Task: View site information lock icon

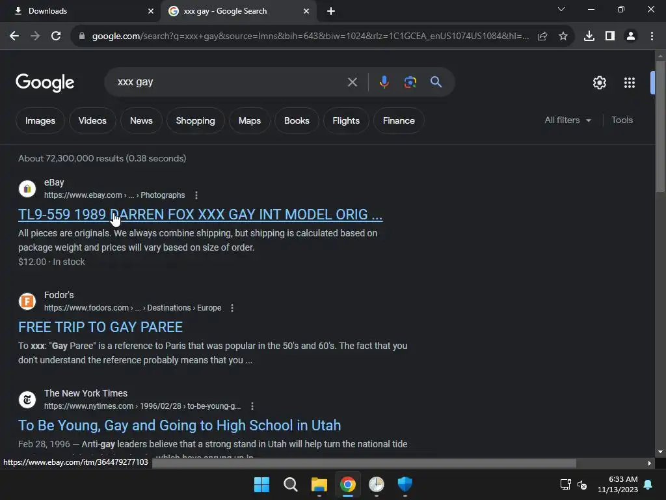Action: (x=82, y=36)
